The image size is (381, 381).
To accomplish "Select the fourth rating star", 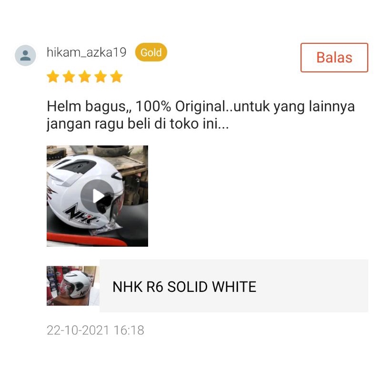I will click(100, 77).
